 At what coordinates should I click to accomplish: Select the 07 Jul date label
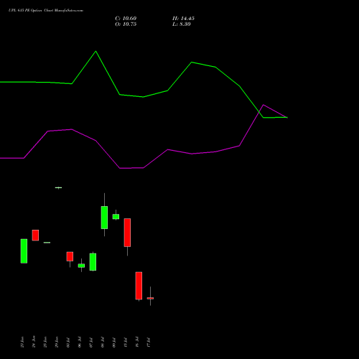pos(91,342)
